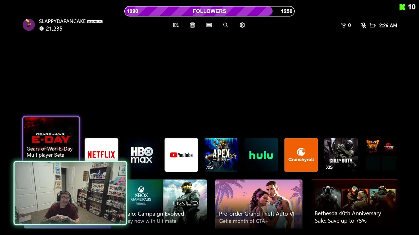This screenshot has height=235, width=419.
Task: Click the 1090 current followers number
Action: point(132,11)
